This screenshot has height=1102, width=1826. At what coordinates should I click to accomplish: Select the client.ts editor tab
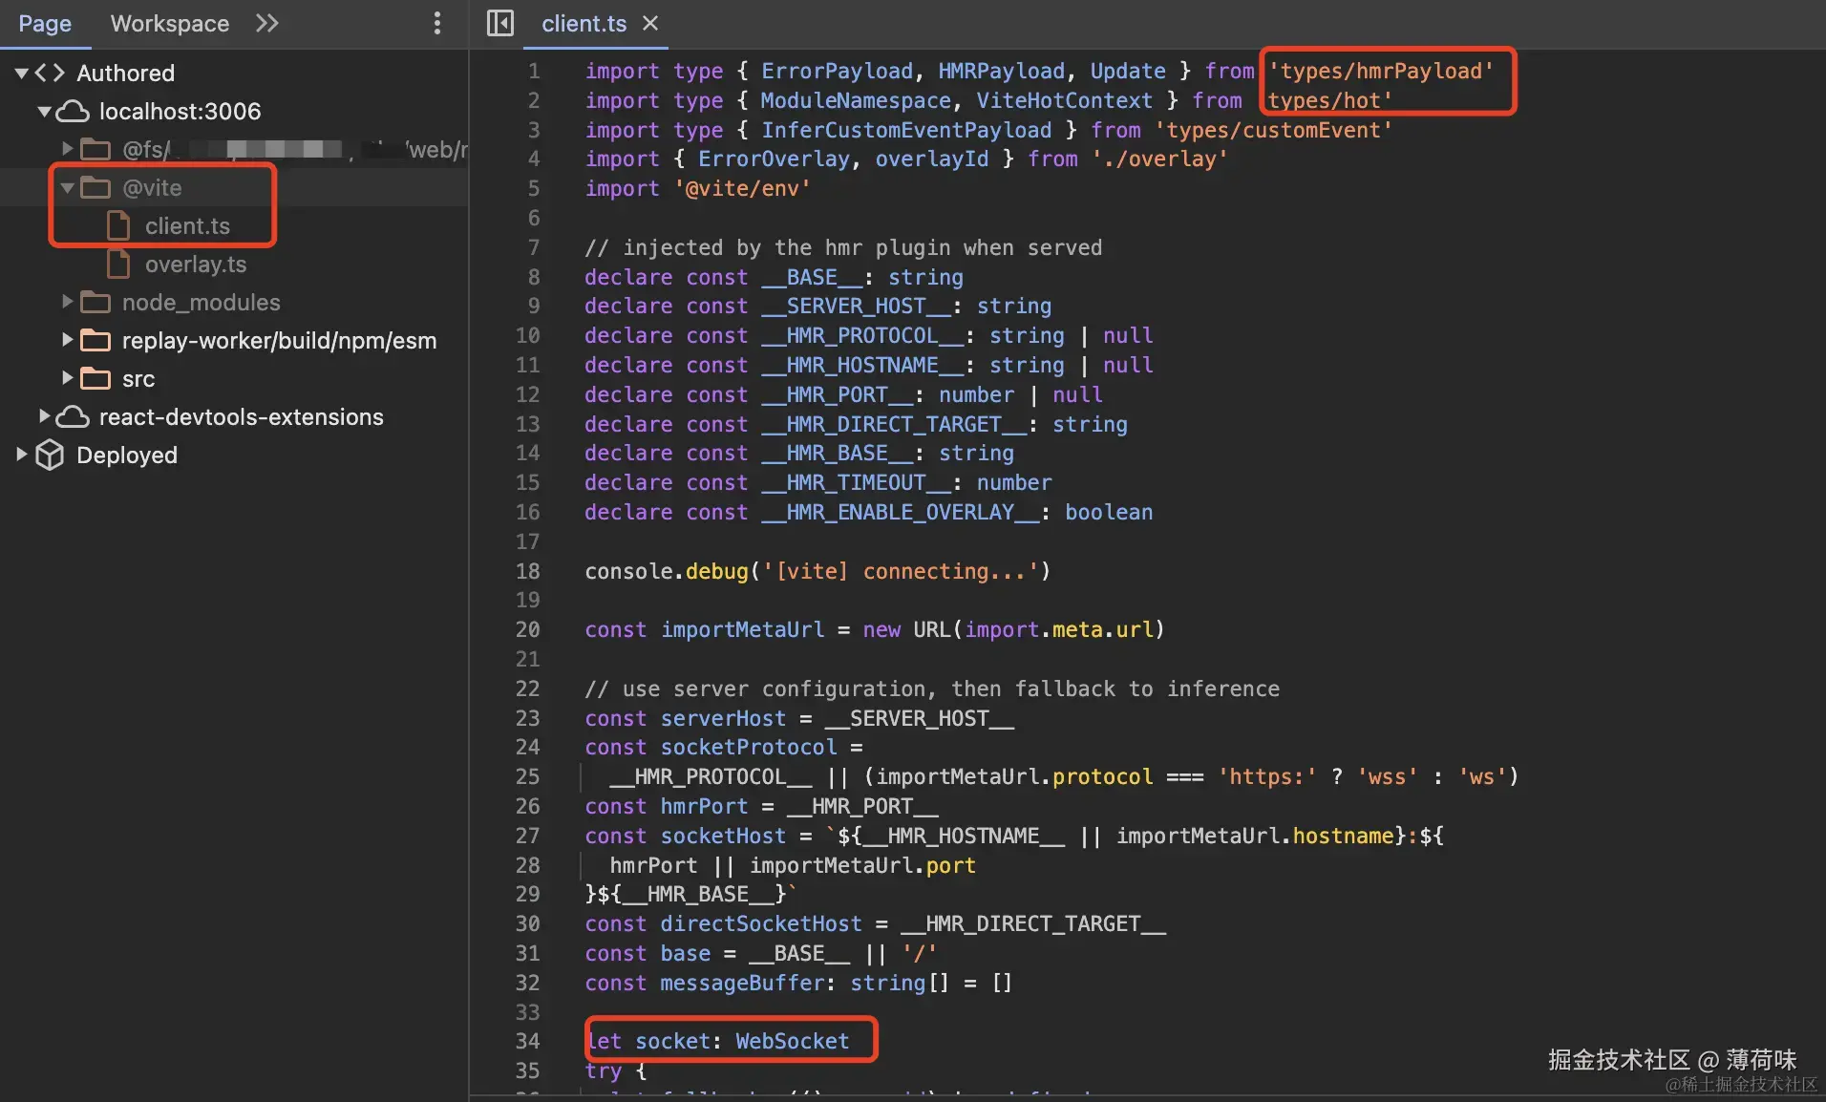click(x=584, y=24)
